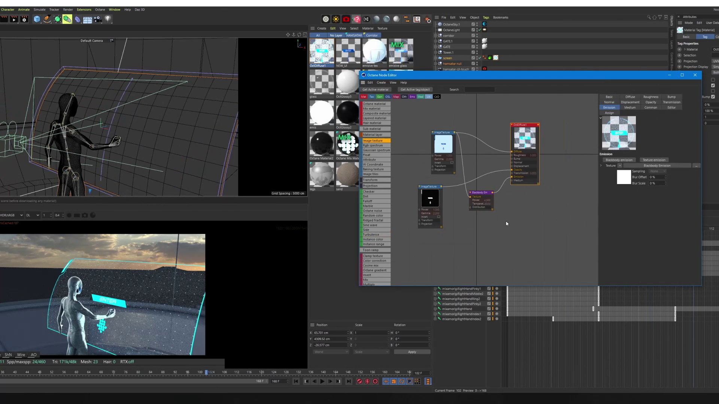Click the Camera object icon in toolbar
The height and width of the screenshot is (404, 719).
point(97,19)
